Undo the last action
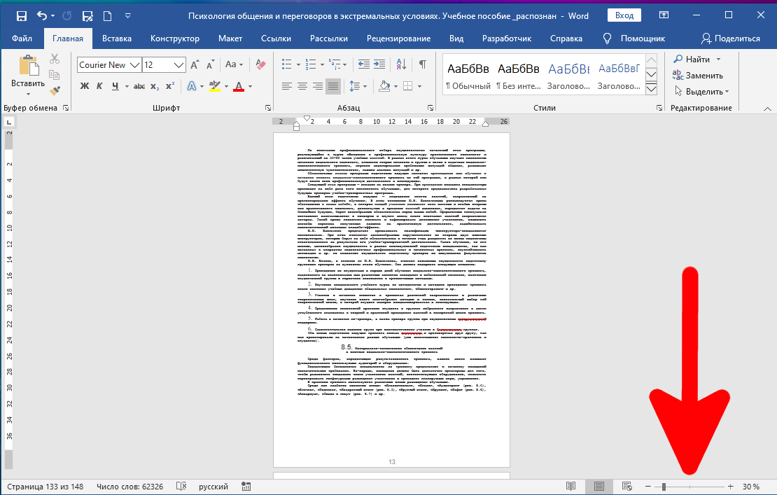The image size is (777, 495). [42, 16]
